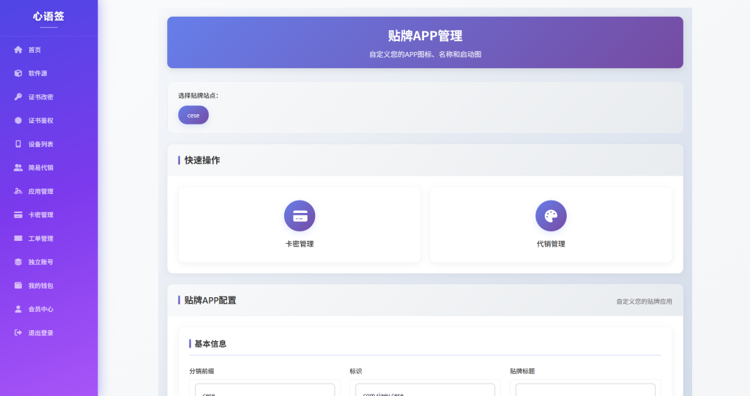Viewport: 750px width, 396px height.
Task: Open 卡密管理 sidebar menu label
Action: (x=41, y=214)
